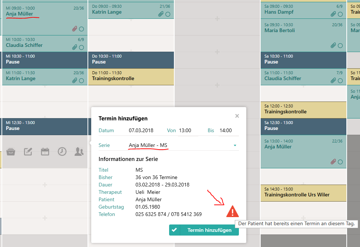Screen dimensions: 360x247
Task: Click the Datum field 07.03.2018
Action: [141, 130]
